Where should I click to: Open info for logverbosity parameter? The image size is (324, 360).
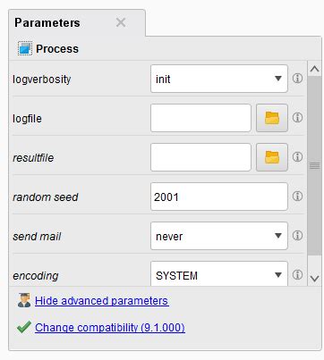[297, 79]
